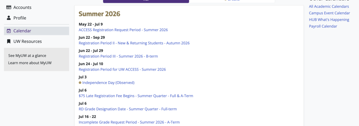Select the UW Resources menu item
The height and width of the screenshot is (126, 359).
37,42
